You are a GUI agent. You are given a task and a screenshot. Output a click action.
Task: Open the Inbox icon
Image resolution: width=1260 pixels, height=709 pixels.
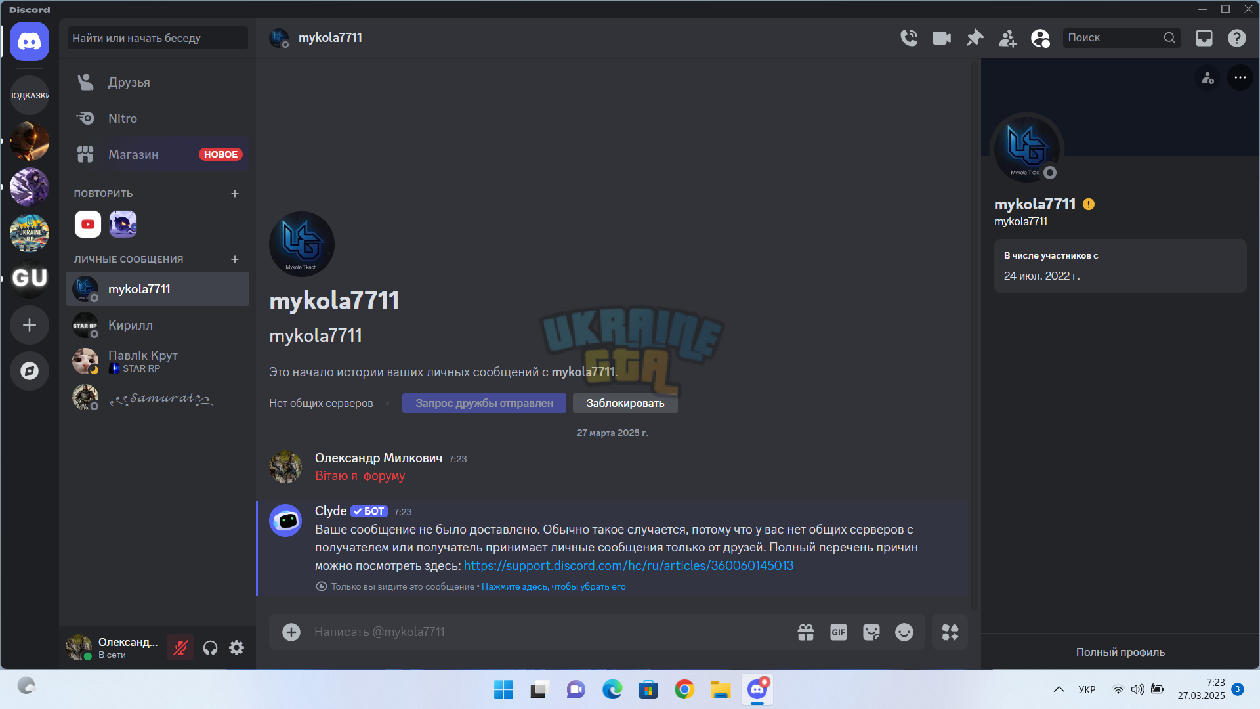(x=1204, y=38)
